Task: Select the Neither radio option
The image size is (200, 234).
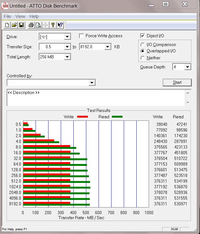Action: [x=142, y=58]
